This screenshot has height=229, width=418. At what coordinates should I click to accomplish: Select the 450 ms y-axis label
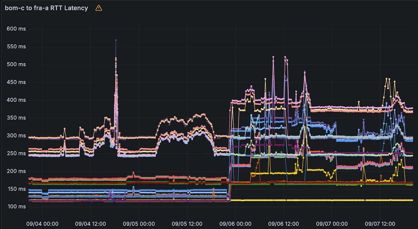tap(16, 82)
